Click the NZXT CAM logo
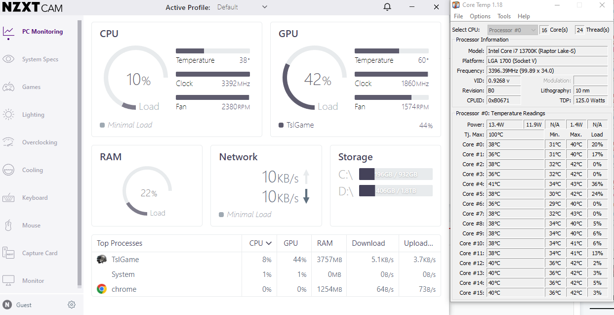This screenshot has width=614, height=315. (33, 7)
